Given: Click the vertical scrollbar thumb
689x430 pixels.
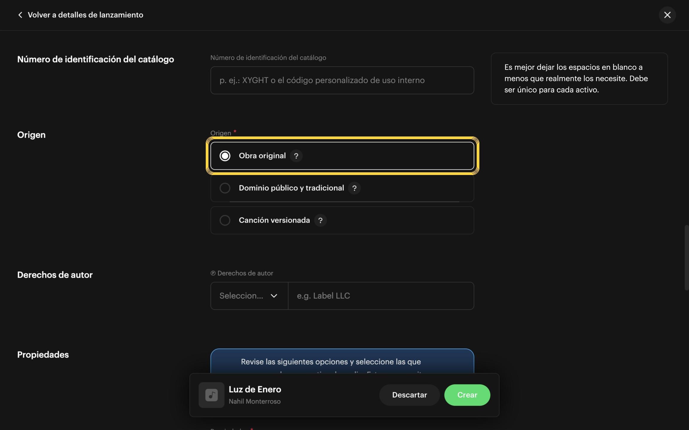Looking at the screenshot, I should (x=686, y=258).
